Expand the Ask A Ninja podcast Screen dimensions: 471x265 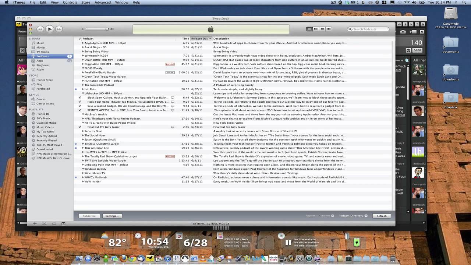[83, 47]
